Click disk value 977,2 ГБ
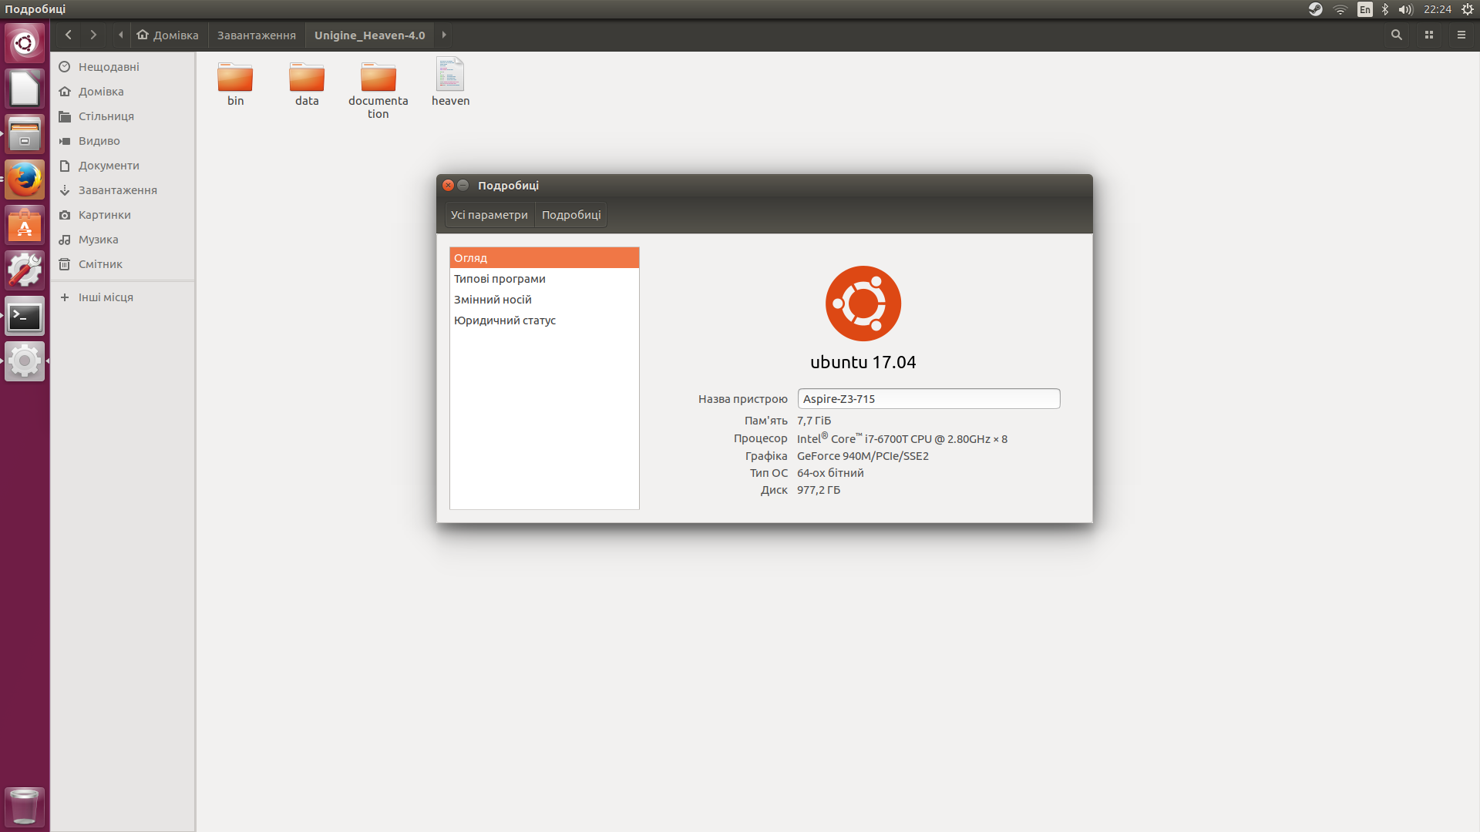Image resolution: width=1480 pixels, height=832 pixels. pos(819,490)
